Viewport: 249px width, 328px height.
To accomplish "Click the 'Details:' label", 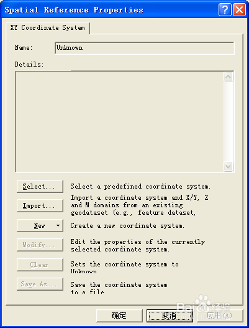I will [29, 64].
